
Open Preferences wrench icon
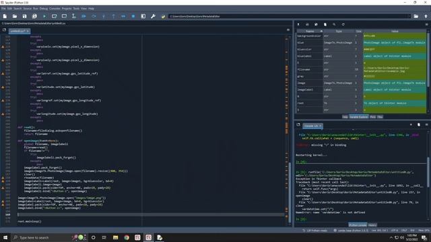153,16
